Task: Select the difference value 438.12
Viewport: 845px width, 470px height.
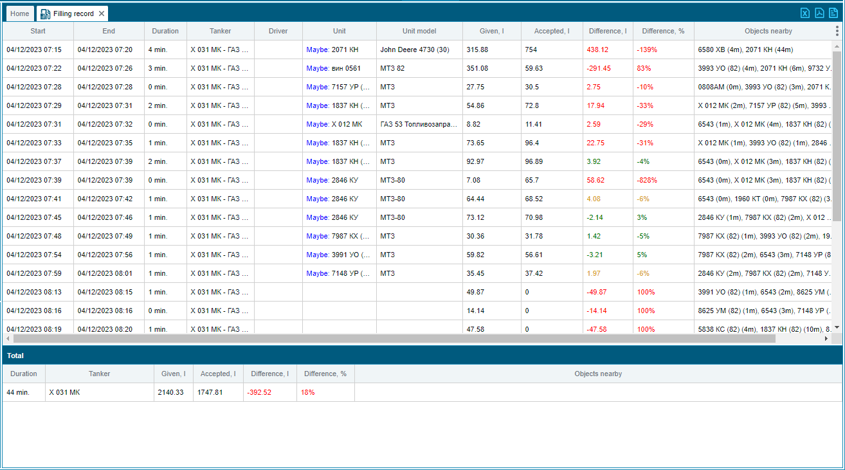Action: 597,50
